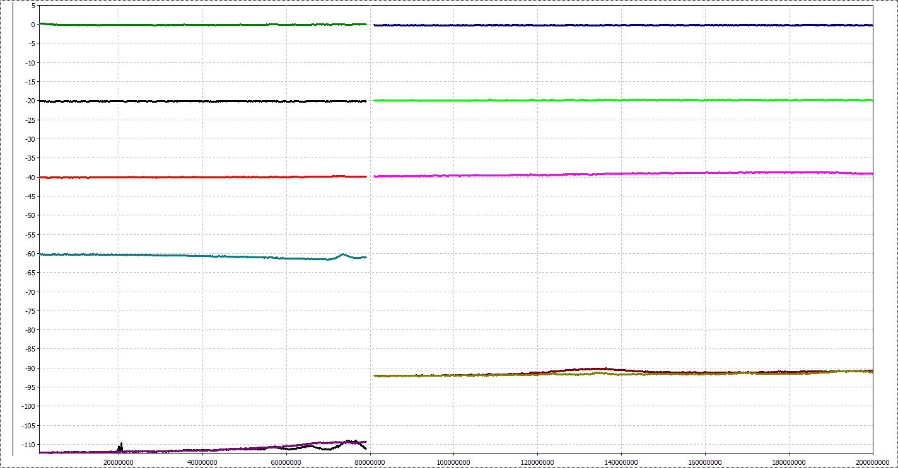Click the bump on the teal trace

(342, 254)
